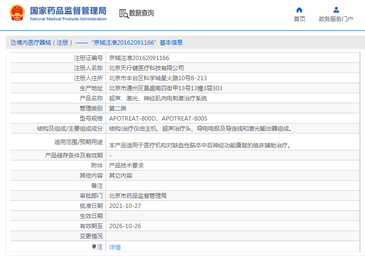Open 政务服务门户 user icon
This screenshot has height=256, width=365.
pos(336,10)
